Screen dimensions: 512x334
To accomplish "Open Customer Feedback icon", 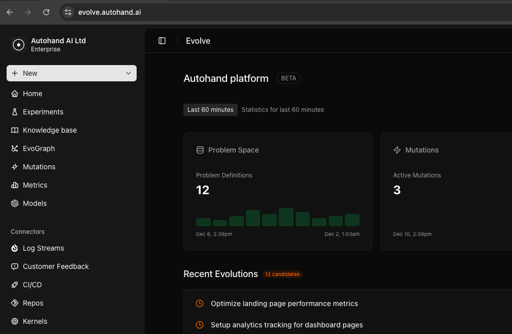I will tap(15, 267).
